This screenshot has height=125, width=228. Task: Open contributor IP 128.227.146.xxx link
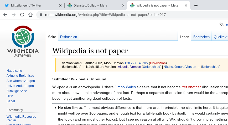point(136,63)
